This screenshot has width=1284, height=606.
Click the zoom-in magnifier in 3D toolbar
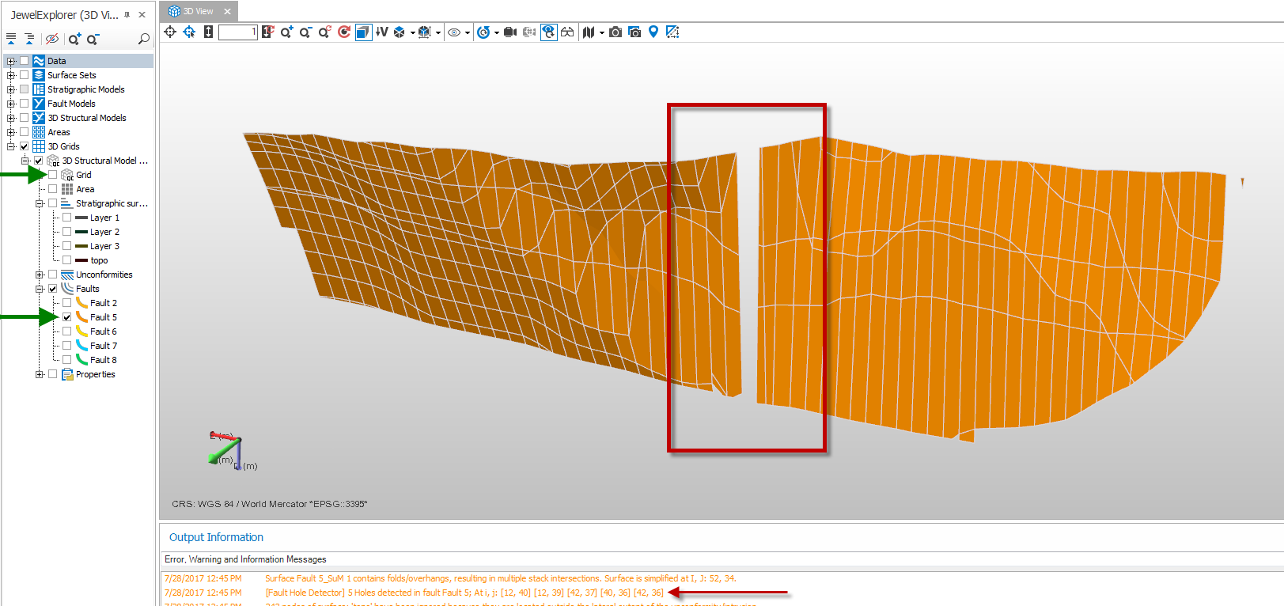click(286, 32)
